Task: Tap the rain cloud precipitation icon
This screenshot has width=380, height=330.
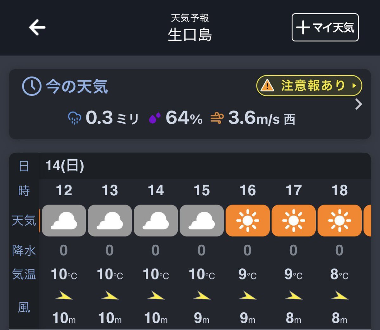Action: pos(75,119)
